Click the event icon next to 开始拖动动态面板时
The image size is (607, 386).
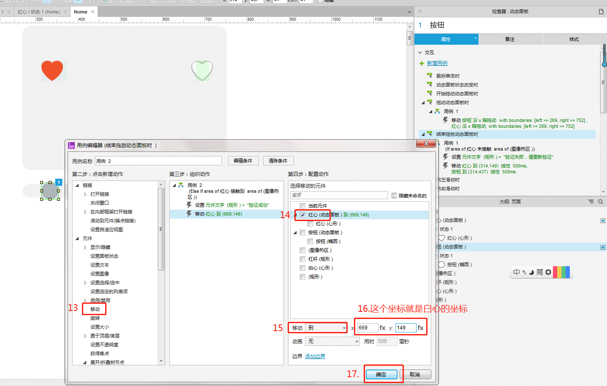tap(430, 93)
